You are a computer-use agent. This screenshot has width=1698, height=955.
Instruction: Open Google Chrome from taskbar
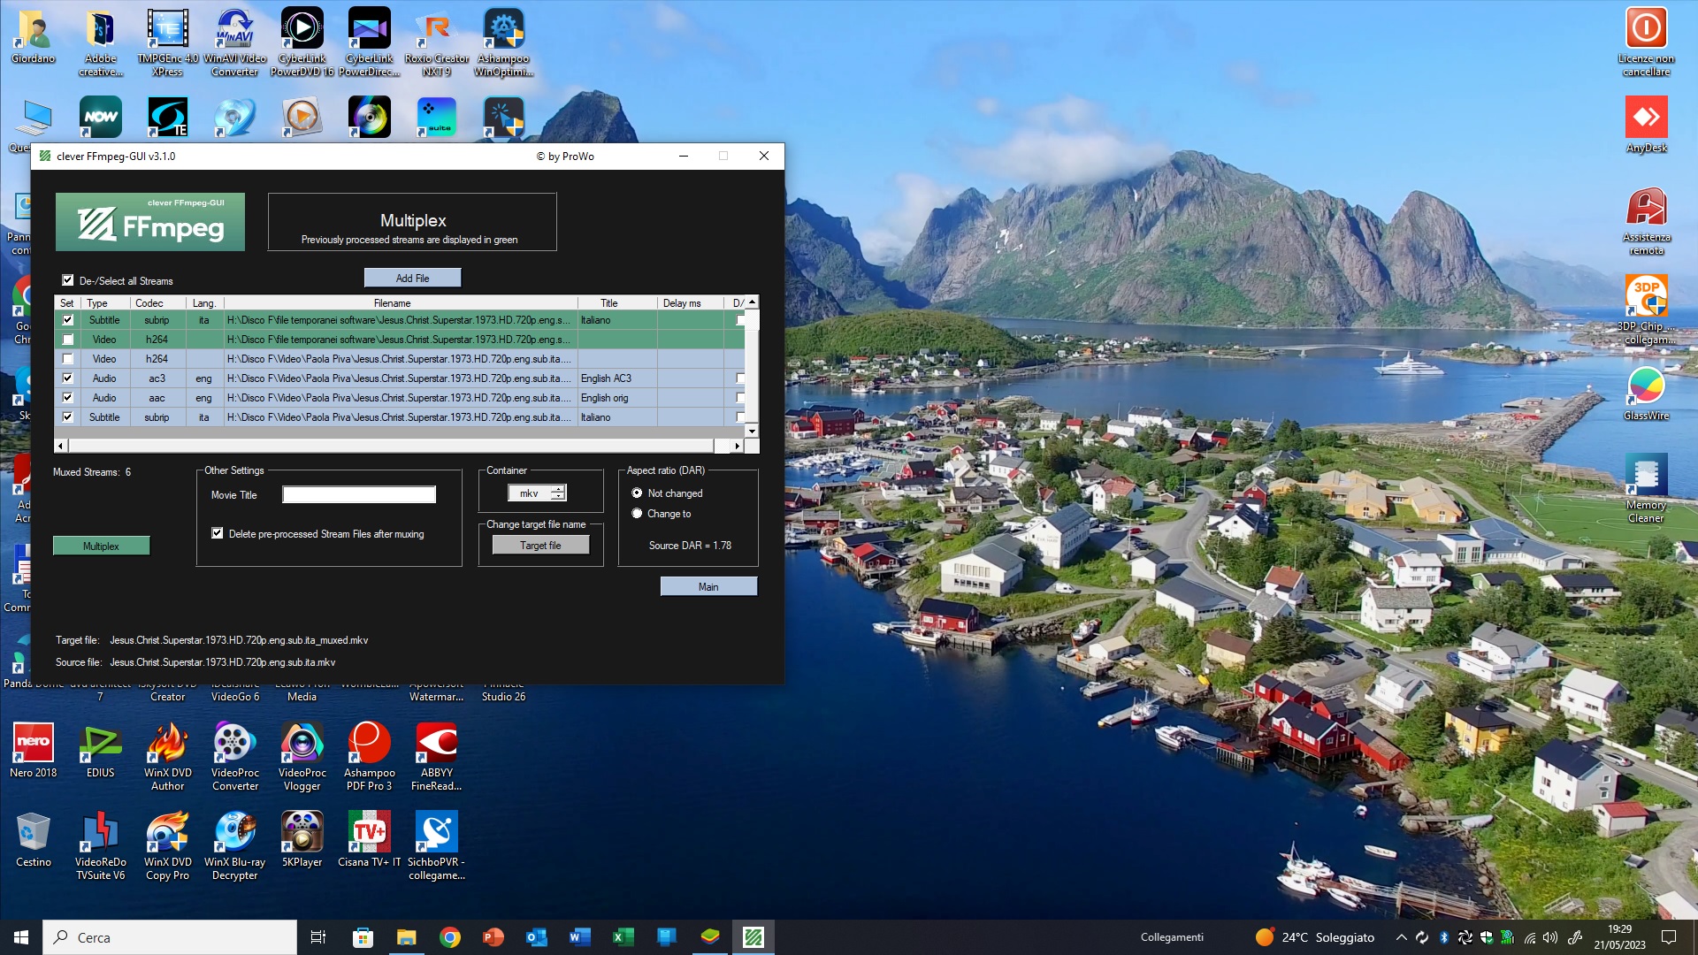450,937
